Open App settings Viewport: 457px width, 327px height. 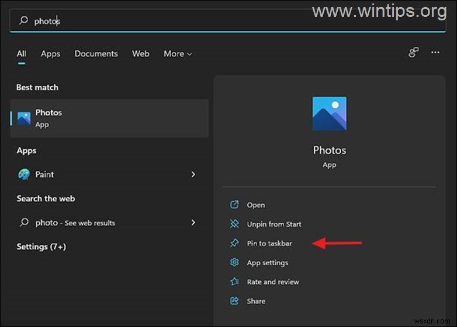[x=268, y=263]
